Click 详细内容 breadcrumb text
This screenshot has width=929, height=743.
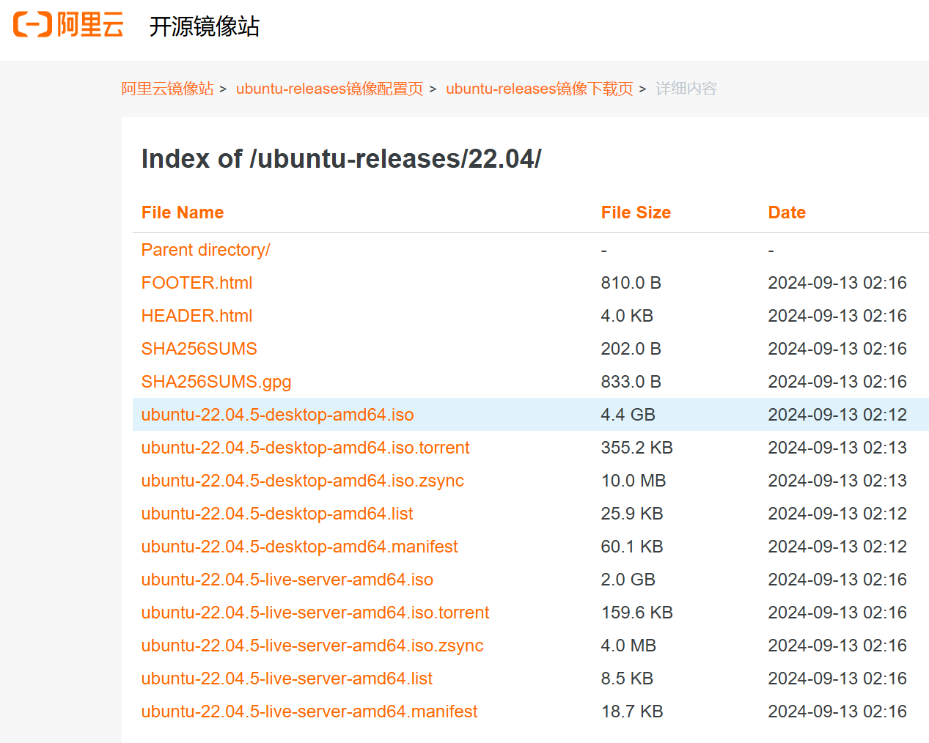pos(686,89)
